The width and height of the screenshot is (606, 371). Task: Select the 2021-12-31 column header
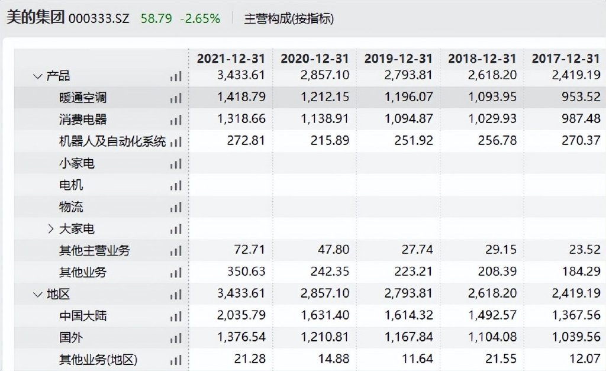(x=231, y=59)
